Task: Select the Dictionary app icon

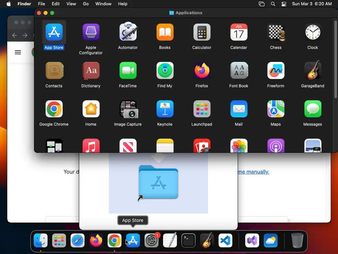Action: 91,71
